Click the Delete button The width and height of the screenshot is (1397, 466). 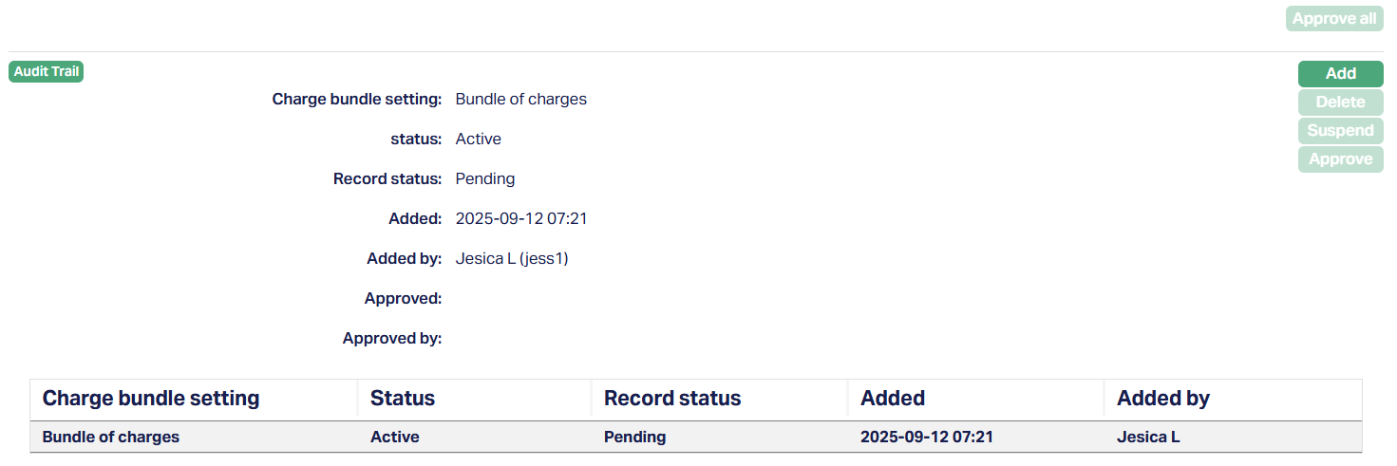pyautogui.click(x=1340, y=103)
